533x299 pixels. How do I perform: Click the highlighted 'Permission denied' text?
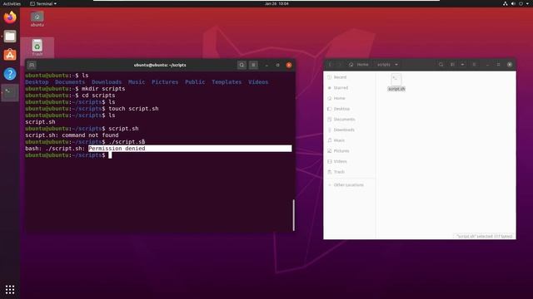point(117,149)
